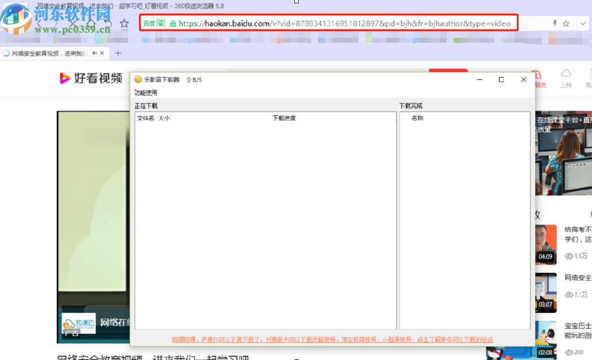This screenshot has height=360, width=592.
Task: Open the 功能使用 menu in downloader
Action: tap(146, 93)
